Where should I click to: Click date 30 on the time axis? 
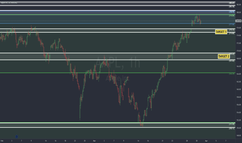tap(197, 141)
